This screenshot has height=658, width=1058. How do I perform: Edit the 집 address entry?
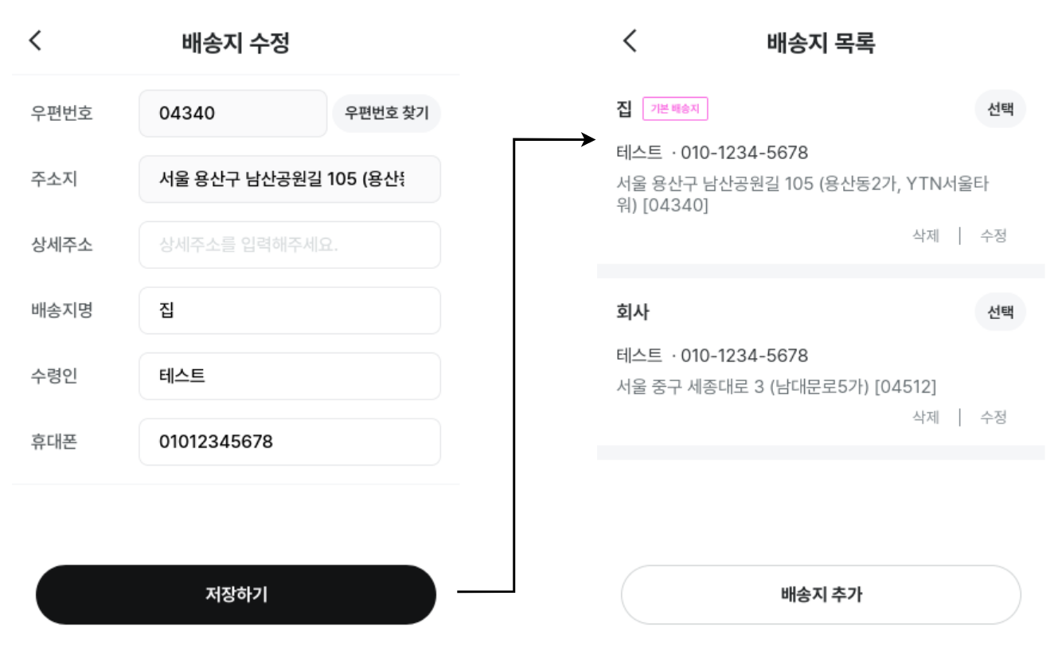994,236
